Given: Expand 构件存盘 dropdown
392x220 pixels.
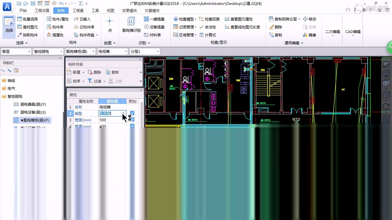Looking at the screenshot, I should point(97,35).
